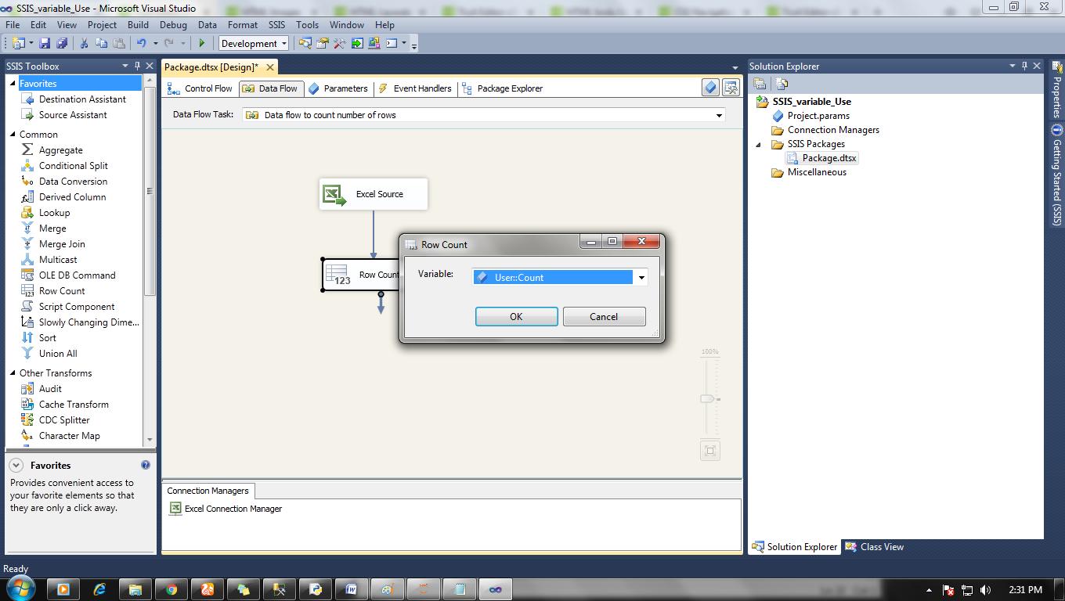Open Internet Explorer from the taskbar
The height and width of the screenshot is (601, 1065).
(x=99, y=589)
